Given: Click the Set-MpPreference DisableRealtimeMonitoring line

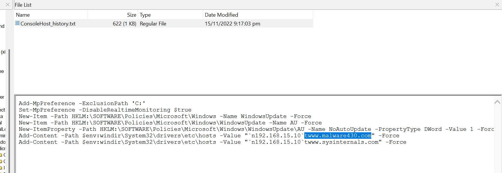Looking at the screenshot, I should (105, 110).
